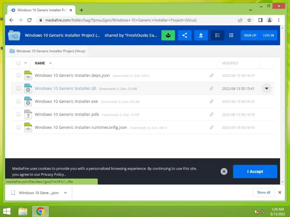This screenshot has height=217, width=290.
Task: Click the Installer.exe gear file icon
Action: 28,101
